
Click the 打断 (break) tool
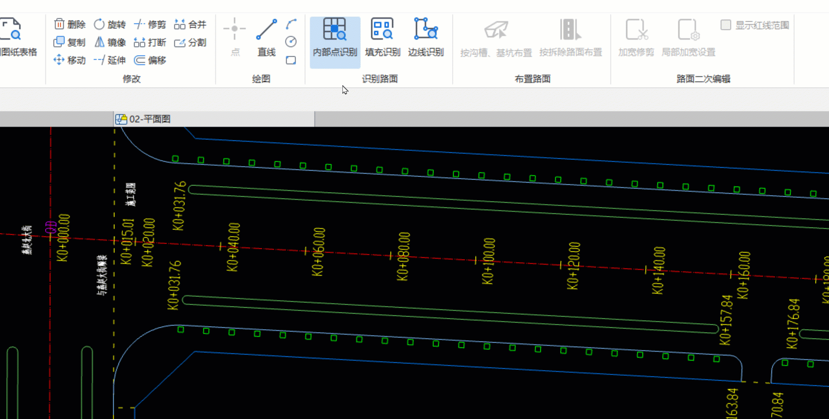point(150,42)
